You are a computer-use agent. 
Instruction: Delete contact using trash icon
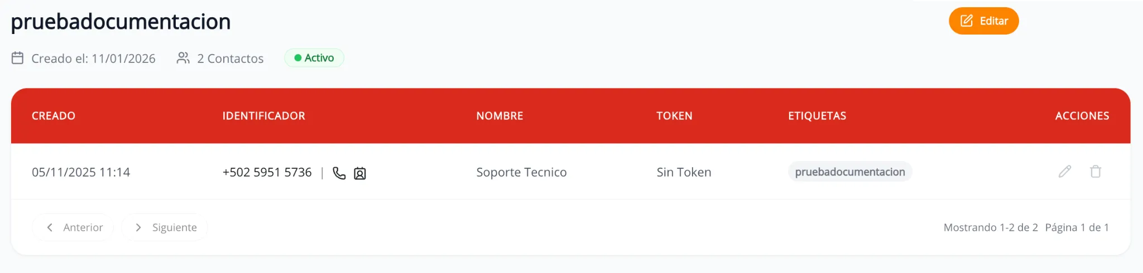coord(1096,172)
